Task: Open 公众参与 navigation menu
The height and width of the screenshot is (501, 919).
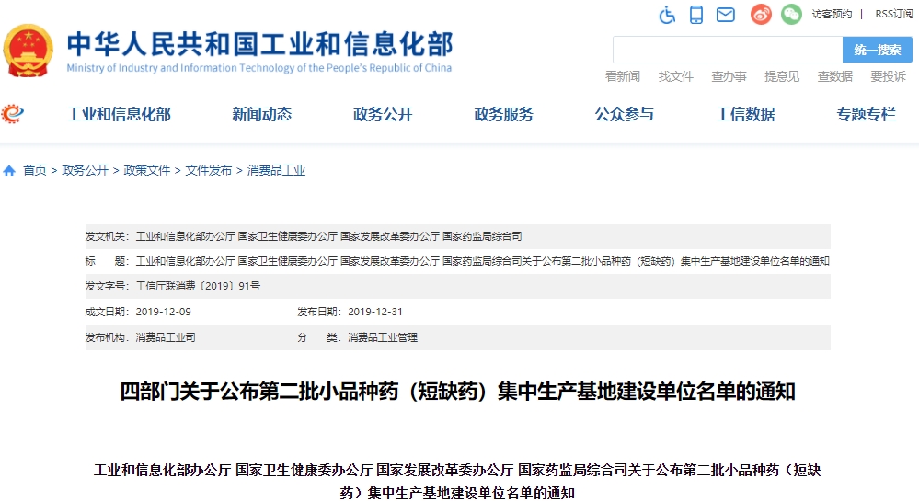Action: (625, 114)
